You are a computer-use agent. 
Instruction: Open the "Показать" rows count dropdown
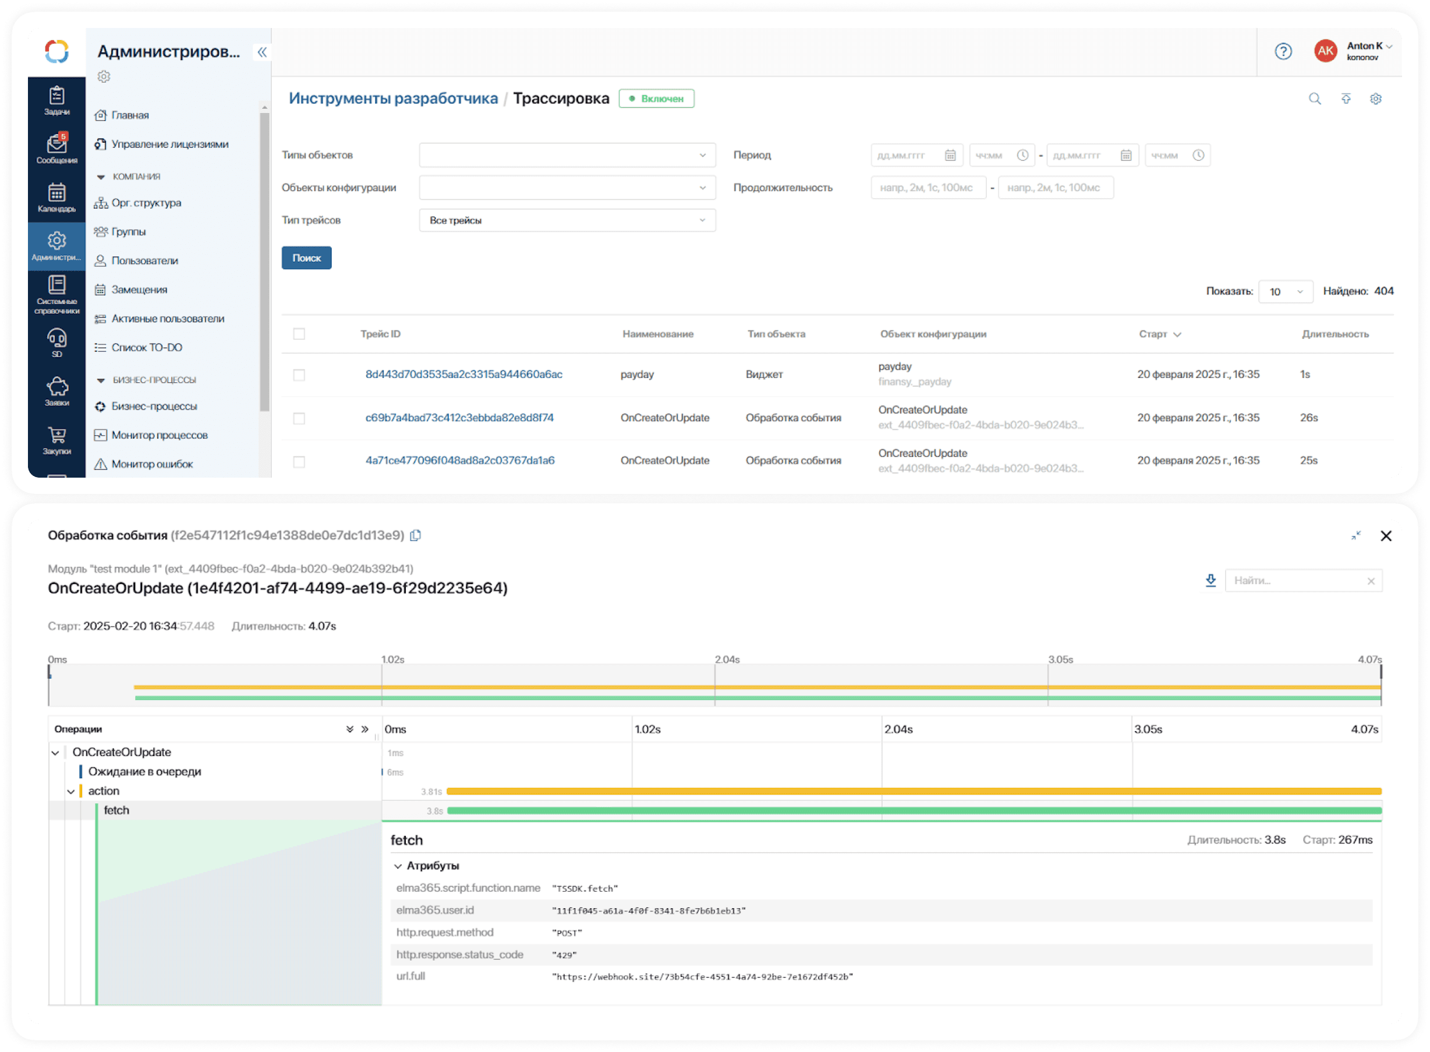click(x=1286, y=292)
